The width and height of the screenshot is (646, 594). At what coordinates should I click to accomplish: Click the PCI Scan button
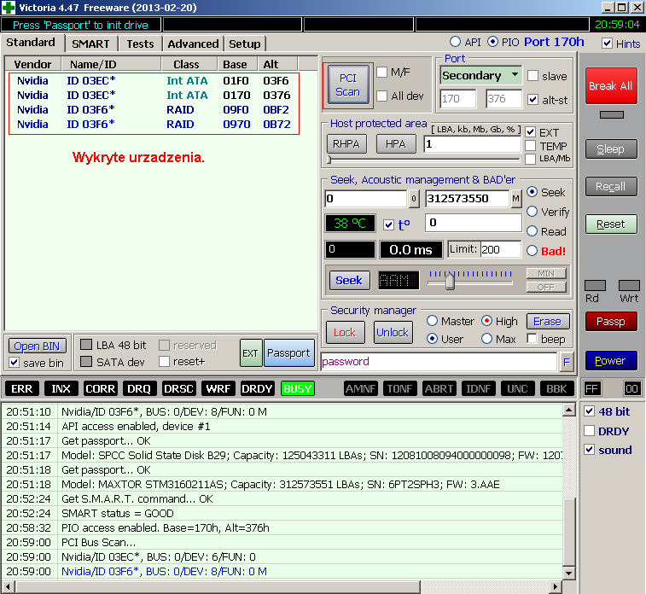tap(348, 85)
